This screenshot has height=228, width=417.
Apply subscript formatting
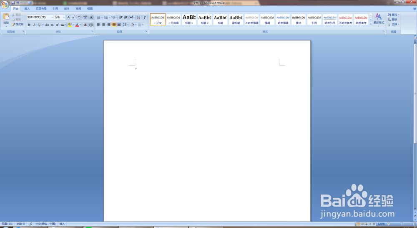point(52,25)
